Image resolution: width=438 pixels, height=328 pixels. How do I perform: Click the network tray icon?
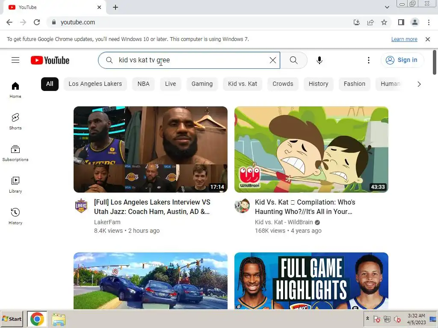387,319
